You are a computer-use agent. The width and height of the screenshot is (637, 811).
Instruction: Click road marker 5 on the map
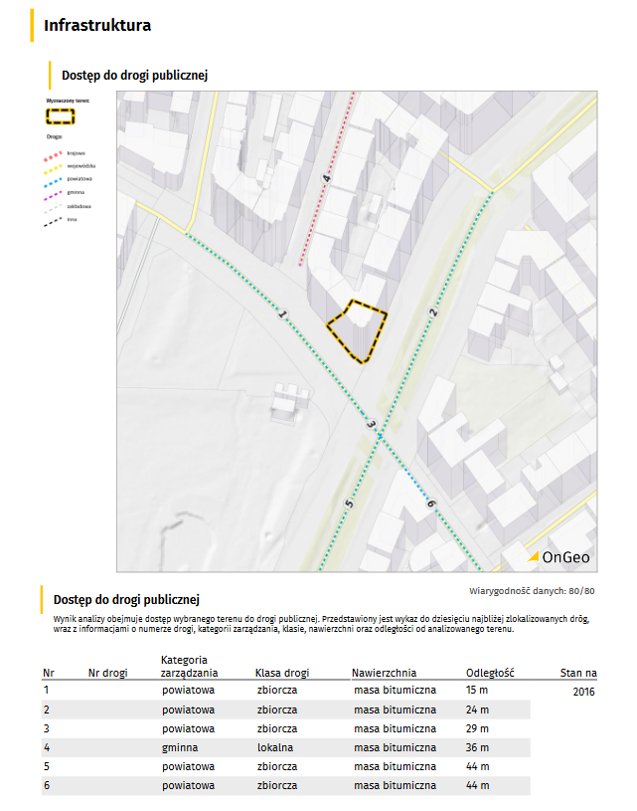point(349,505)
